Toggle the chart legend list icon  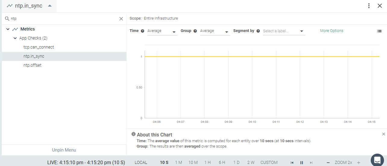pyautogui.click(x=379, y=31)
